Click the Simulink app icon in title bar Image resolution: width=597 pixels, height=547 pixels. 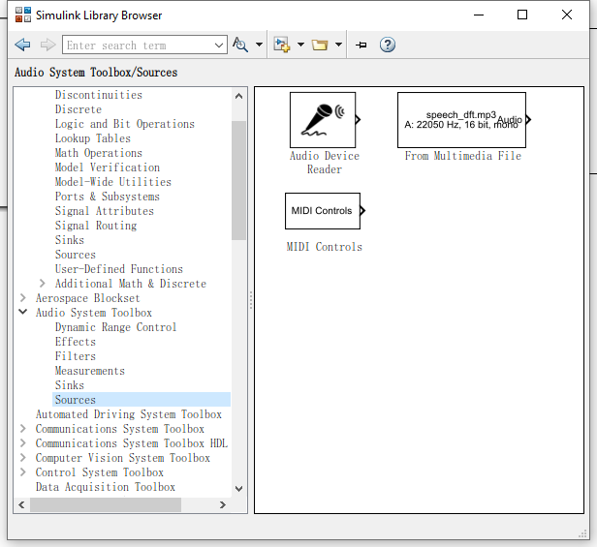(x=23, y=15)
